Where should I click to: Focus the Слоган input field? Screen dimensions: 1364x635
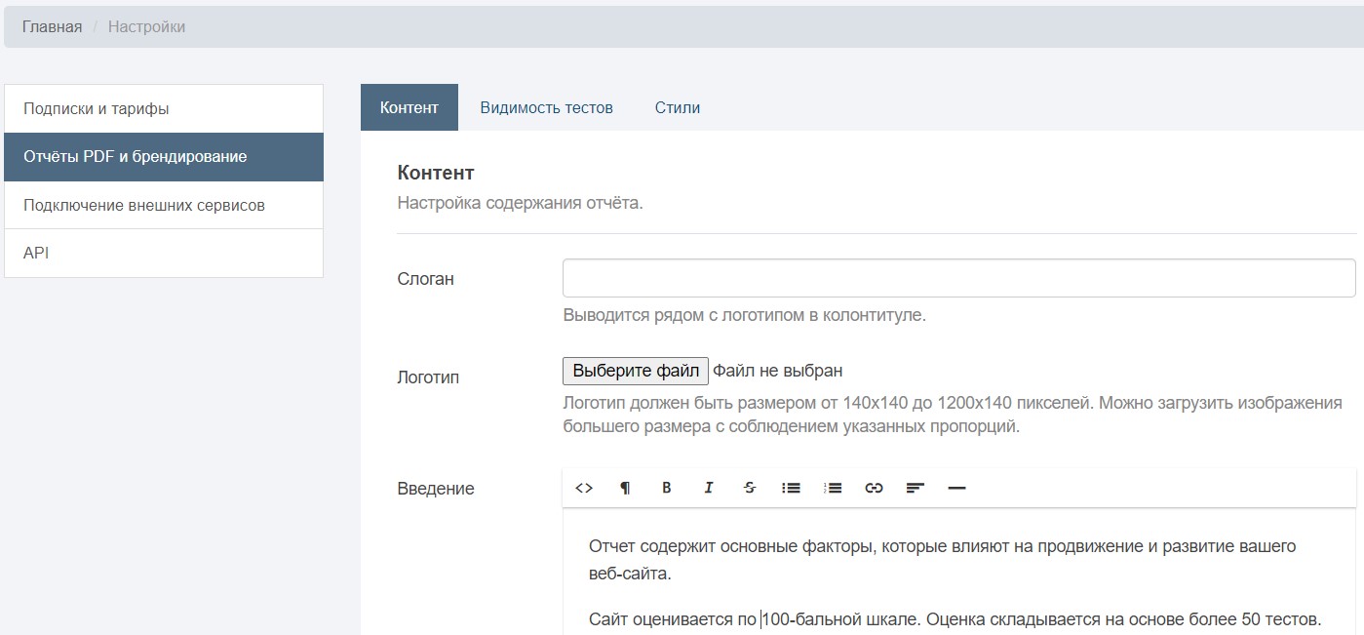pyautogui.click(x=958, y=278)
